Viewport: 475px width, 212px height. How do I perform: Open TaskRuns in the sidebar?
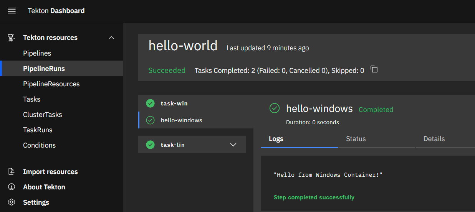click(x=61, y=130)
